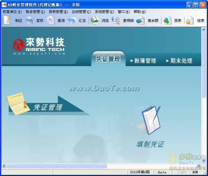The width and height of the screenshot is (208, 176).
Task: Click the 查明细 toolbar label
Action: tap(128, 21)
